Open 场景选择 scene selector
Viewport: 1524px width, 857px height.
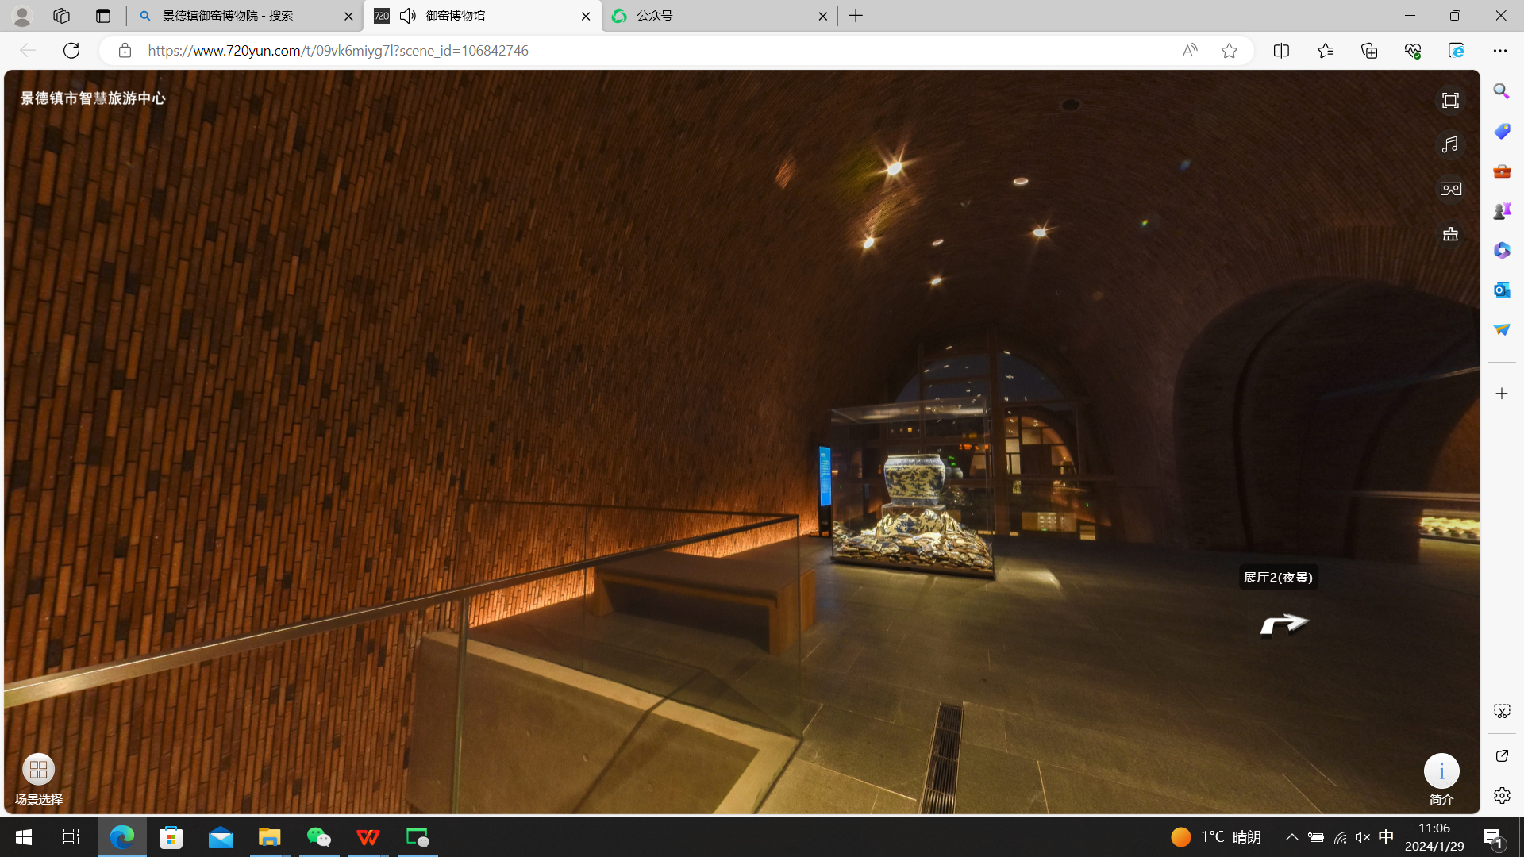pyautogui.click(x=38, y=770)
